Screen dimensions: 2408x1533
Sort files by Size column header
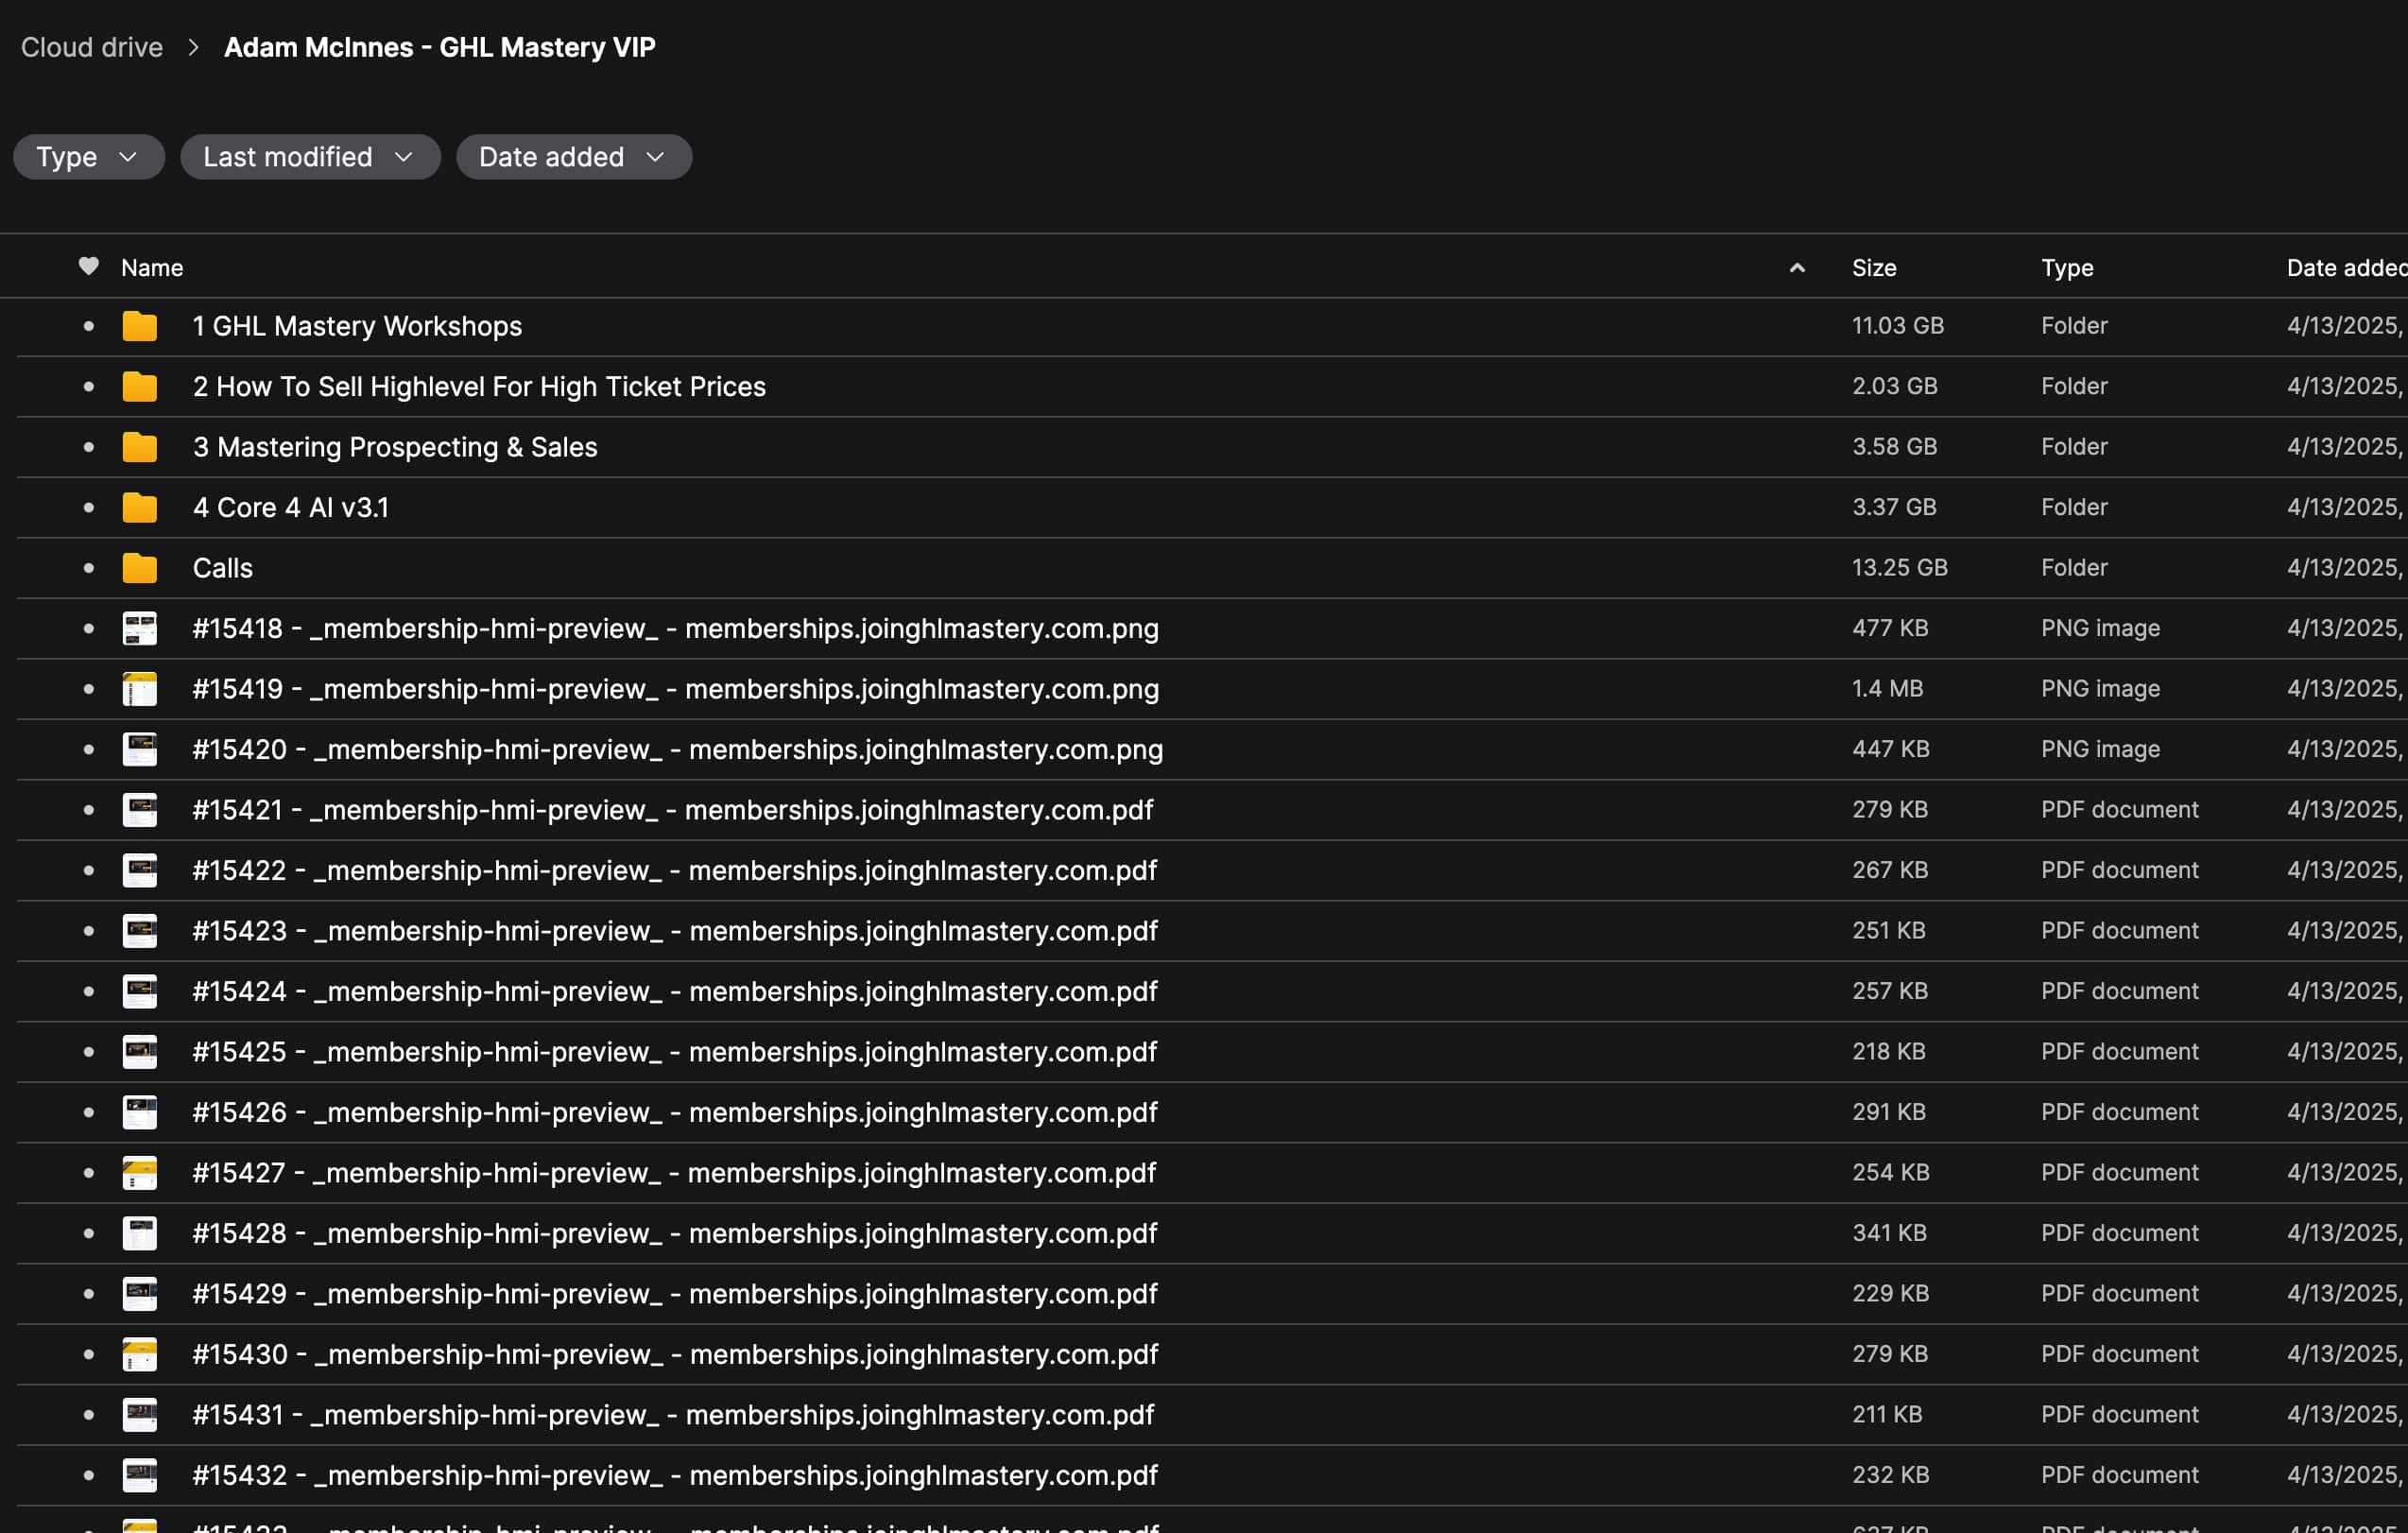click(x=1873, y=268)
